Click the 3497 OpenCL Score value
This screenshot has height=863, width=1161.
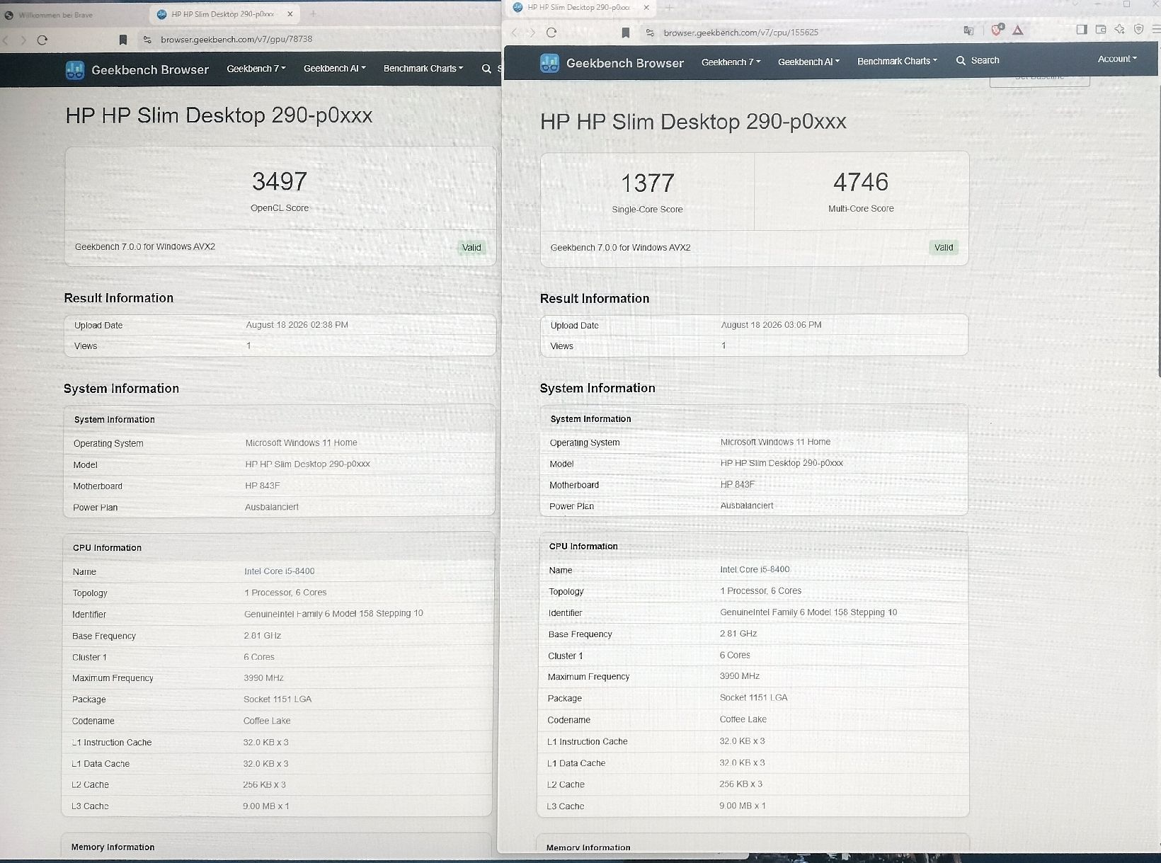point(280,181)
